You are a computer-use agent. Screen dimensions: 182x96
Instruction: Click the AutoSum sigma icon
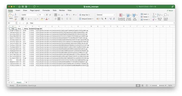click(154, 14)
